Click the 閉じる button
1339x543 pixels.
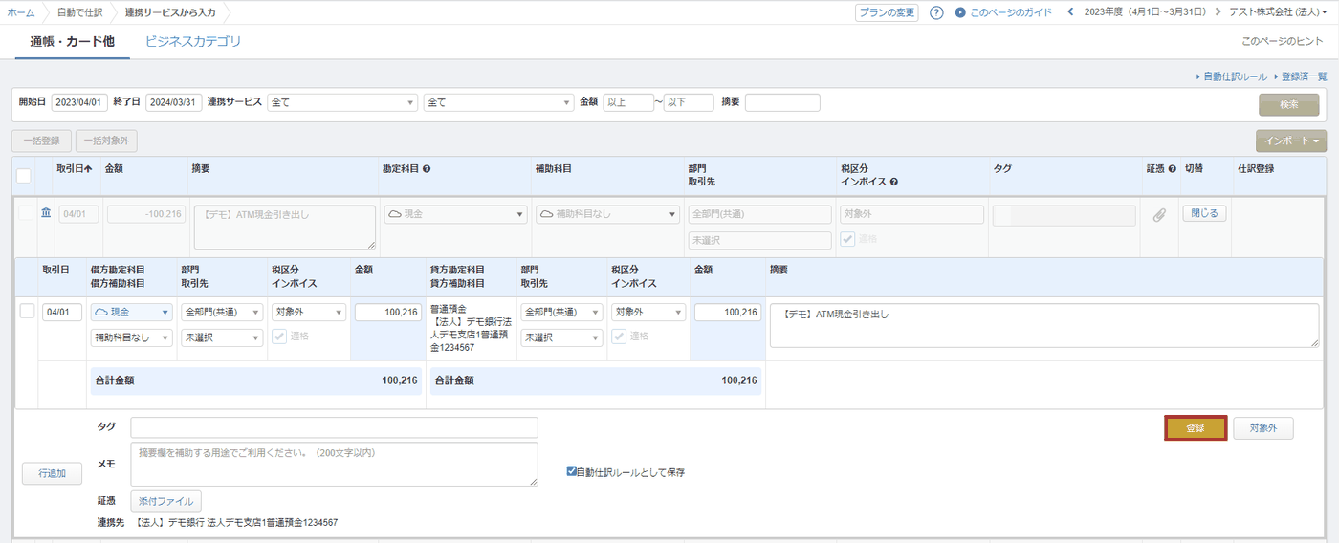(1204, 213)
